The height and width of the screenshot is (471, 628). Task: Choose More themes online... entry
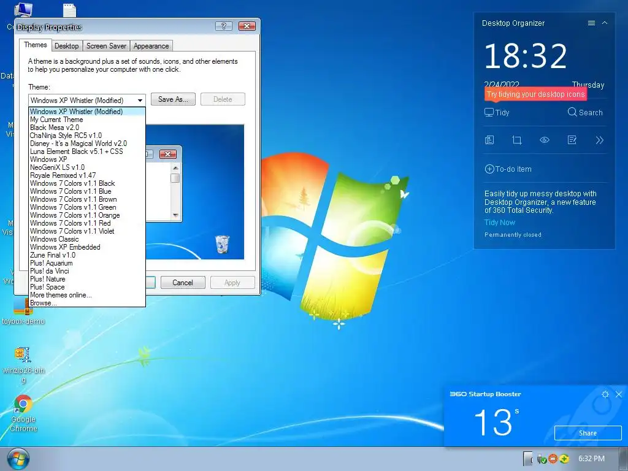point(87,295)
